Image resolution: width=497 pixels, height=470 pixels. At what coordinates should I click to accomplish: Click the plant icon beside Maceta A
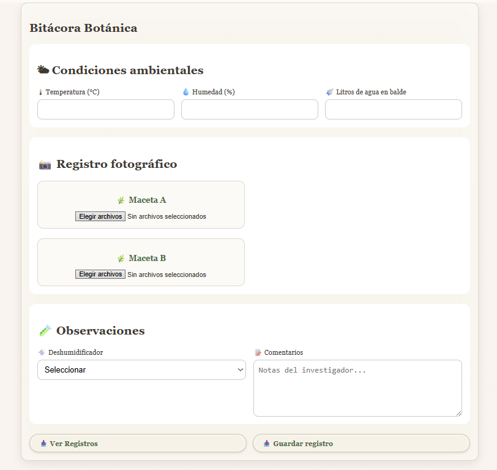(x=121, y=200)
